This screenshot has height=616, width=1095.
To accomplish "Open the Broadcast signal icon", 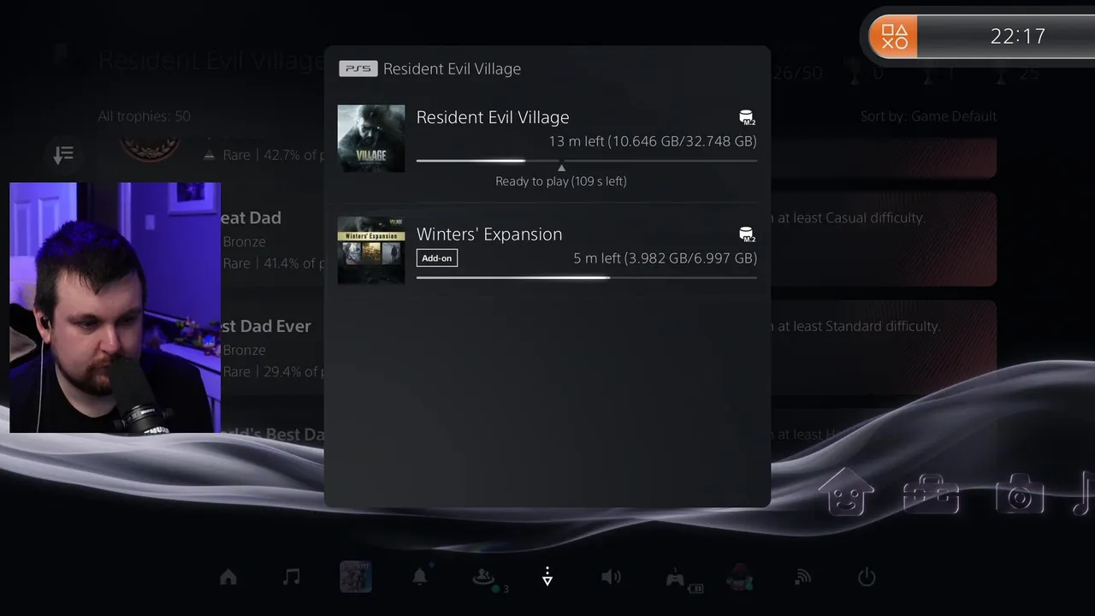I will pos(802,577).
